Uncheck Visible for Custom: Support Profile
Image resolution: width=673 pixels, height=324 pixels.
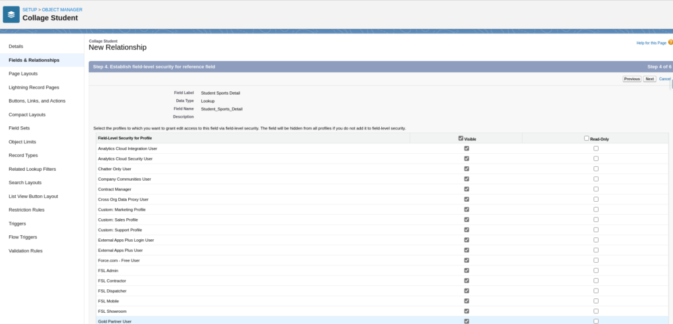[467, 229]
